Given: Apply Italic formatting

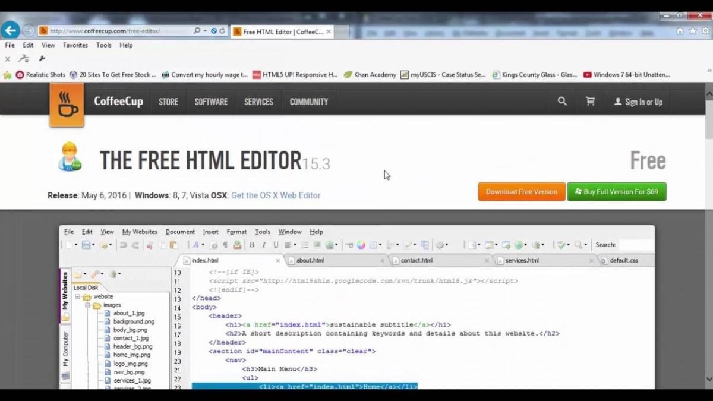Looking at the screenshot, I should (263, 244).
